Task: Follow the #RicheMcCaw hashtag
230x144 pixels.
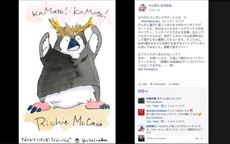Action: 150,21
